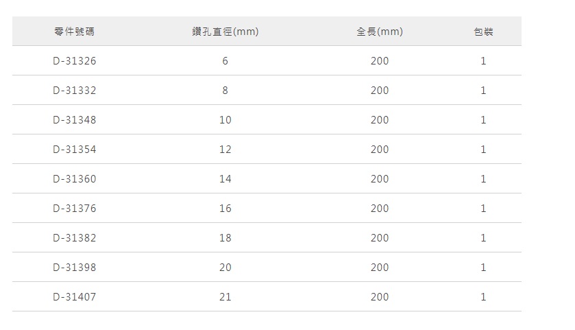This screenshot has height=330, width=575.
Task: Choose part number D-31398
Action: pyautogui.click(x=74, y=268)
